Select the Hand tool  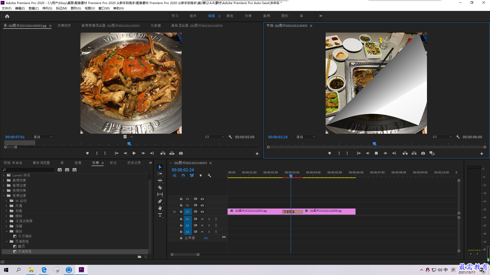pos(160,208)
